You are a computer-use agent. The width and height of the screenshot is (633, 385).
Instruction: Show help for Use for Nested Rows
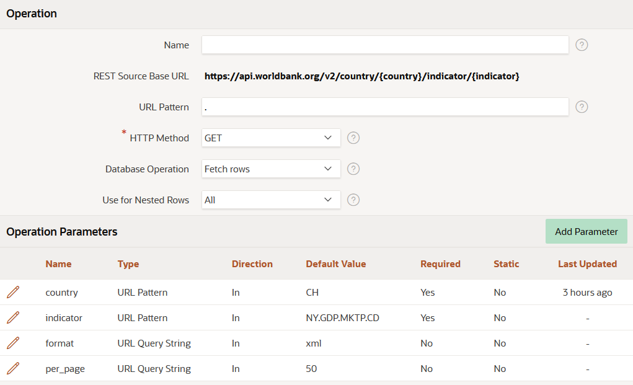point(353,200)
